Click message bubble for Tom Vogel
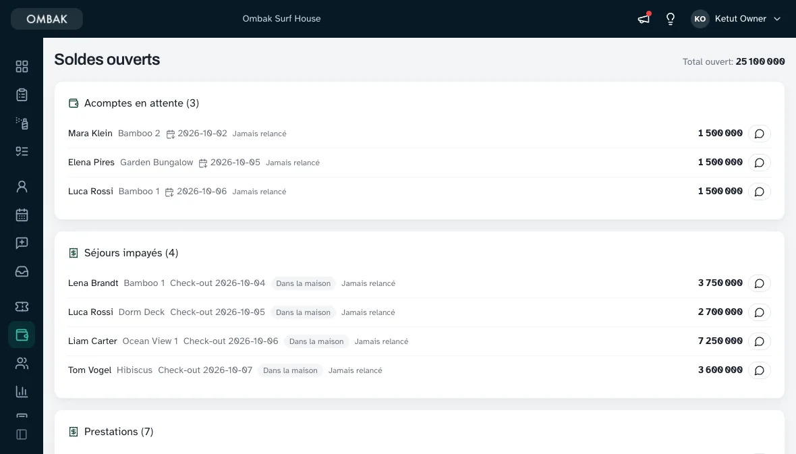796x454 pixels. tap(760, 370)
